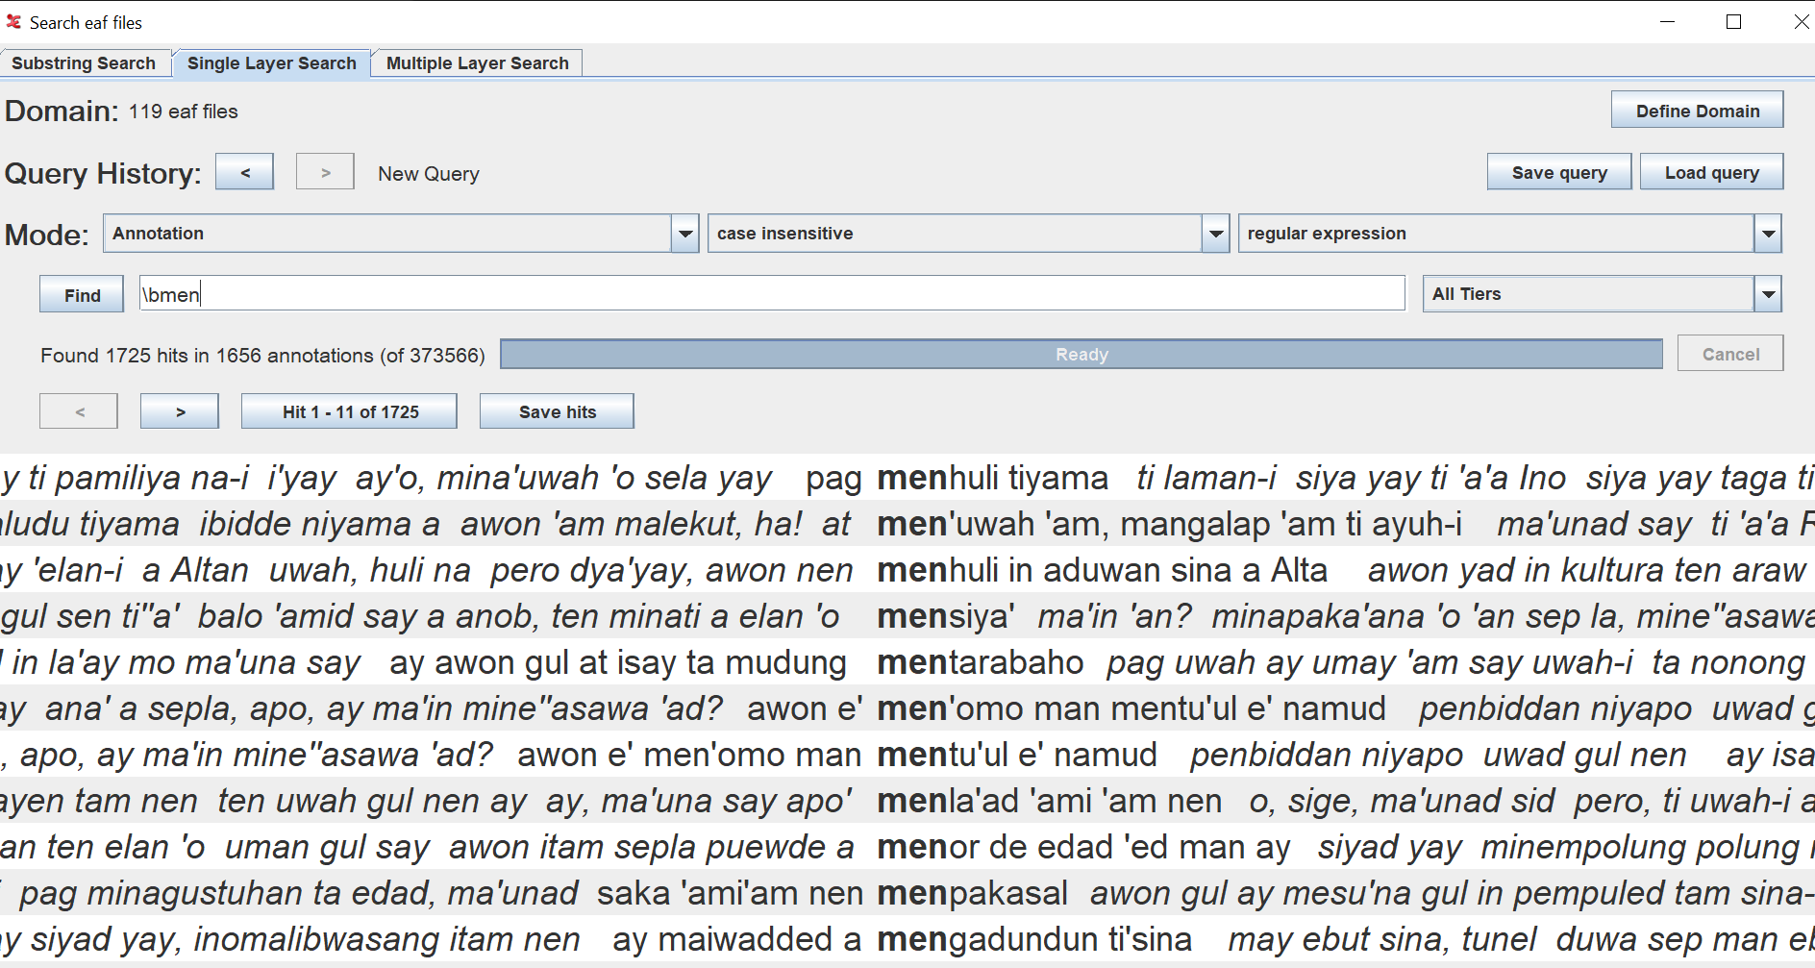
Task: Show next page of hits
Action: coord(180,411)
